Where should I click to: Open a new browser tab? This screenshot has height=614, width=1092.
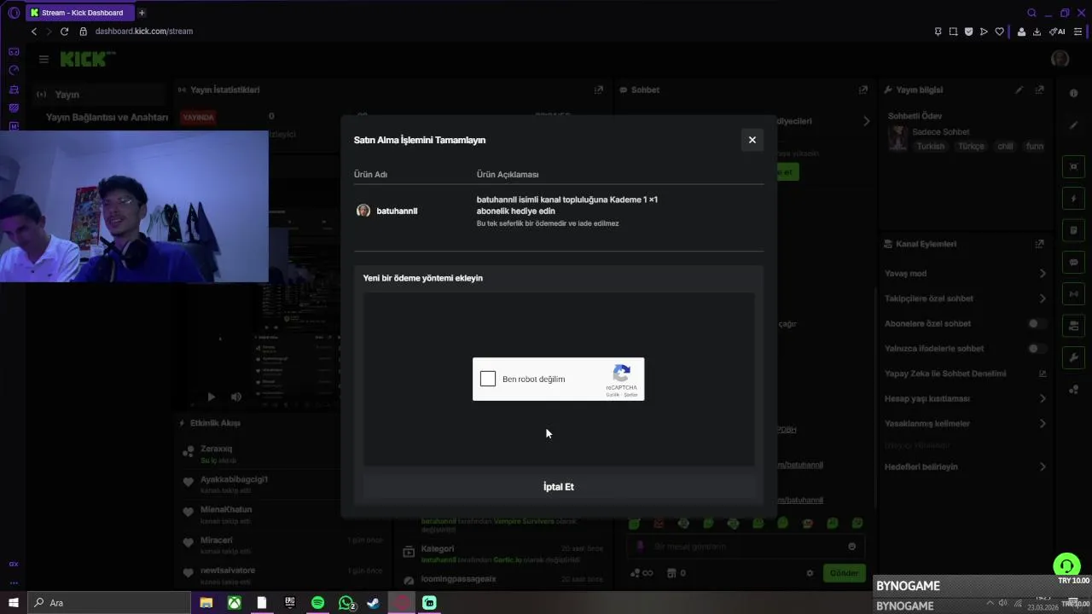(x=142, y=13)
